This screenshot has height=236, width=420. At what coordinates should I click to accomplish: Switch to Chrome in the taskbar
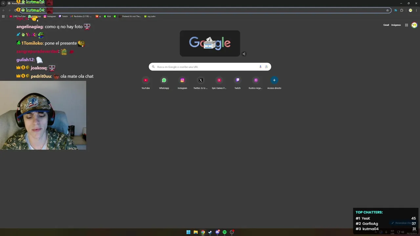(203, 232)
